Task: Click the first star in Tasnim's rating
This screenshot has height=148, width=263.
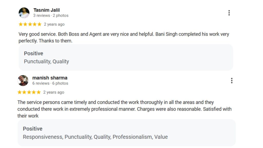Action: (x=21, y=24)
